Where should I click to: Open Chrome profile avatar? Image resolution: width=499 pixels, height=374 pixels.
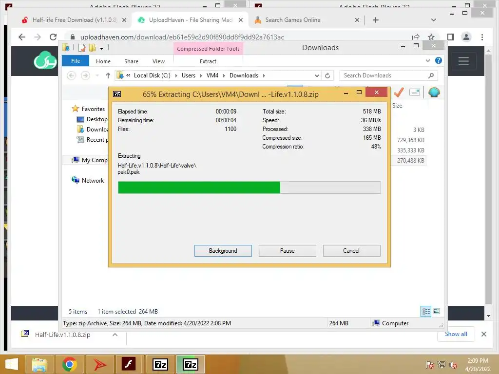[x=466, y=37]
